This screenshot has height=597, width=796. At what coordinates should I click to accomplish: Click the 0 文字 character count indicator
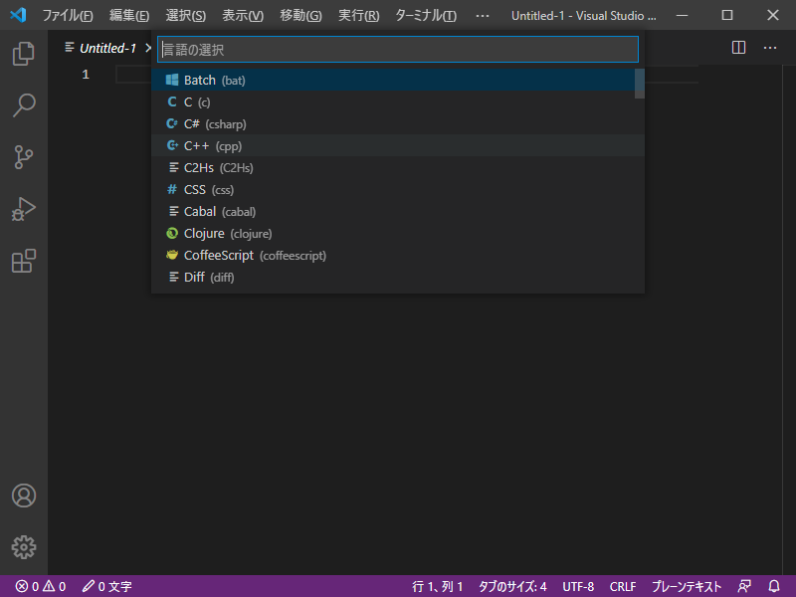point(107,586)
